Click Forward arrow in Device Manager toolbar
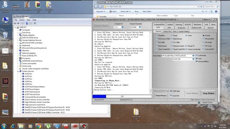The image size is (230, 129). click(x=18, y=23)
